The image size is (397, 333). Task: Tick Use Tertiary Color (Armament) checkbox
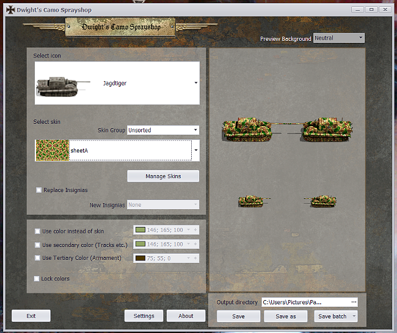(38, 258)
